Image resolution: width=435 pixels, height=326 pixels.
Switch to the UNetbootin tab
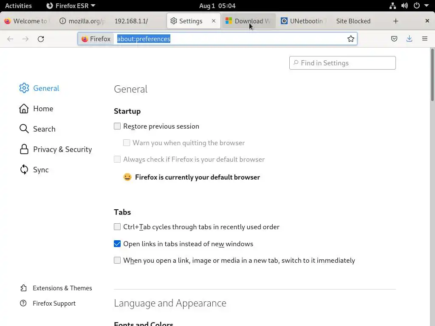click(302, 21)
